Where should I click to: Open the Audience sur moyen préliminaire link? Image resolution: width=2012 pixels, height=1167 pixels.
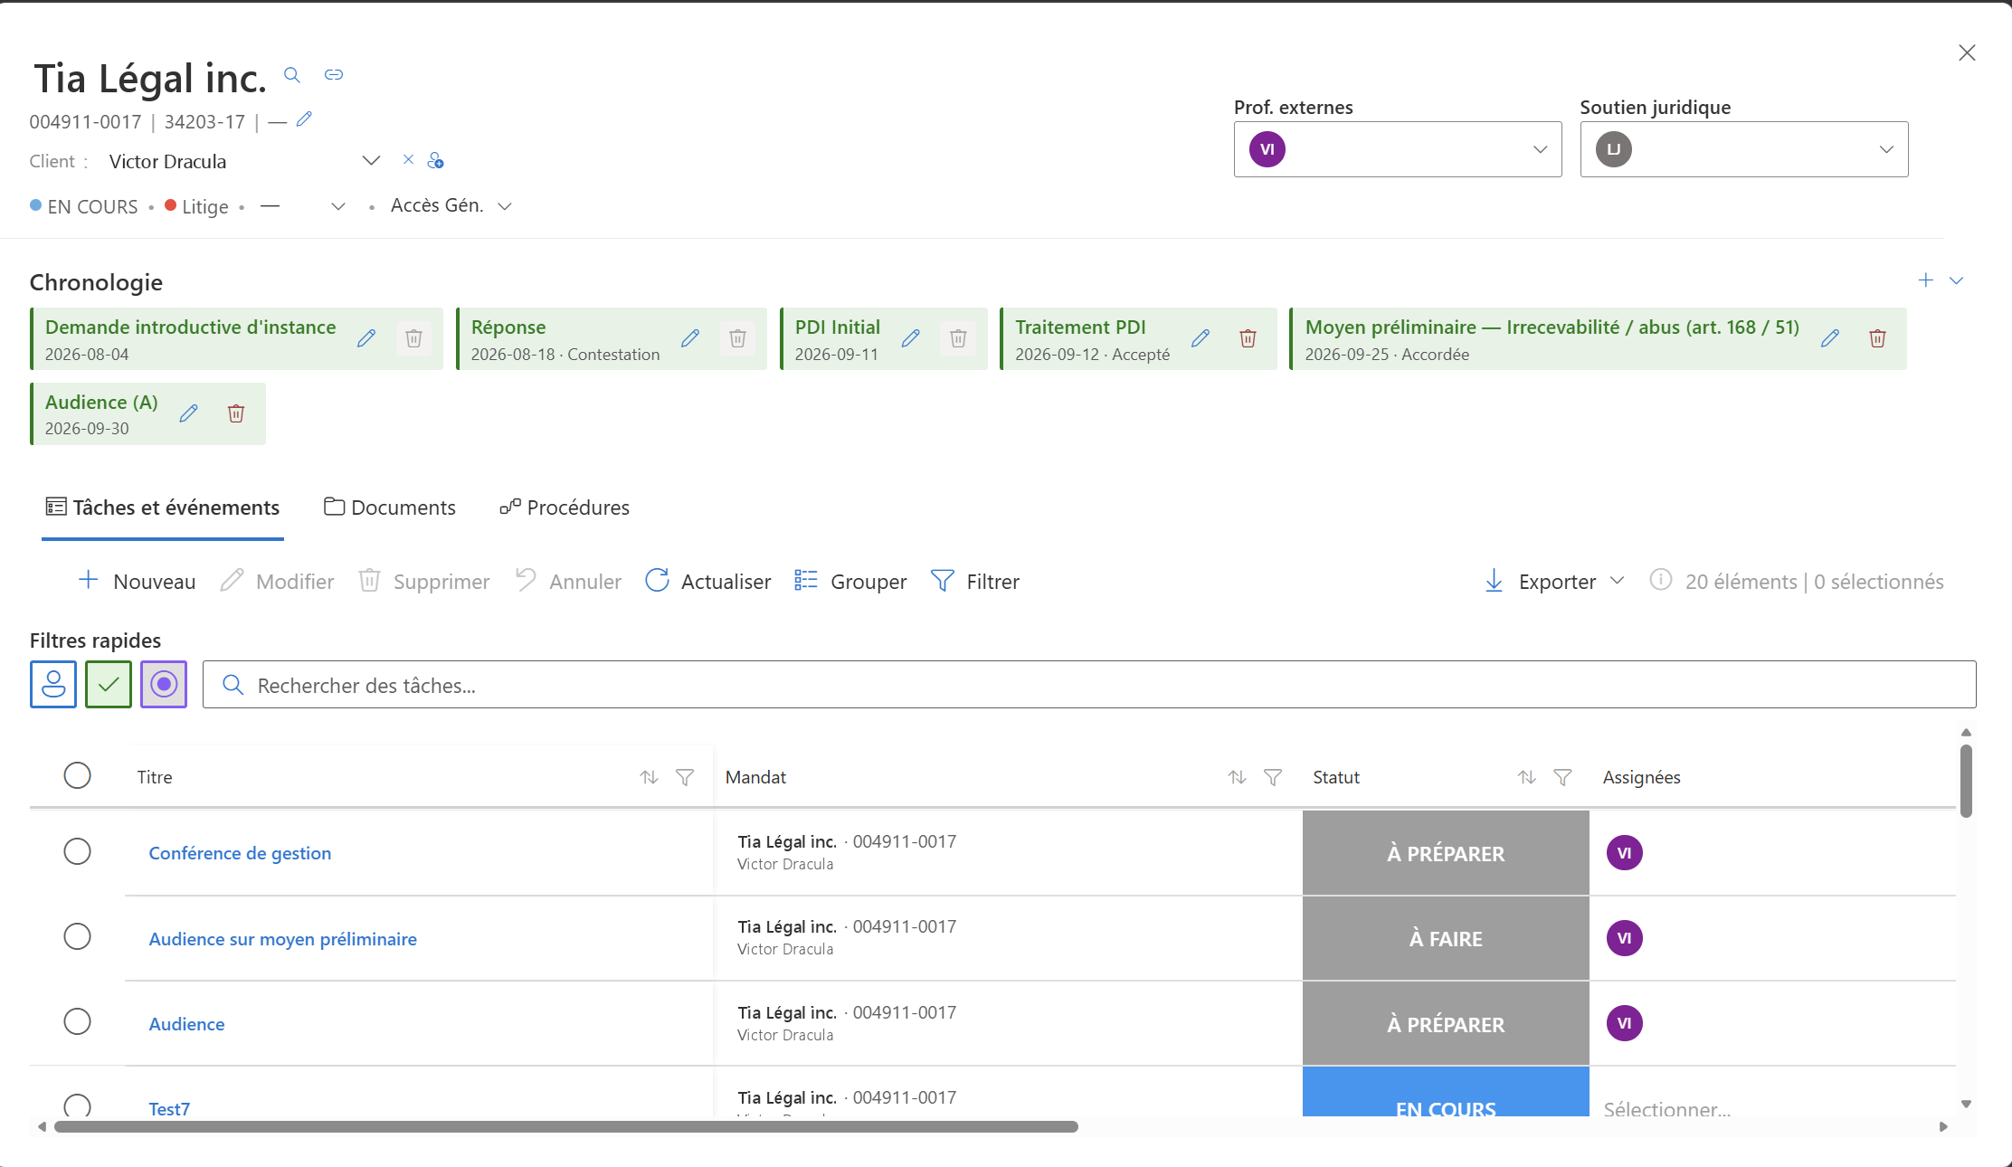pos(283,939)
